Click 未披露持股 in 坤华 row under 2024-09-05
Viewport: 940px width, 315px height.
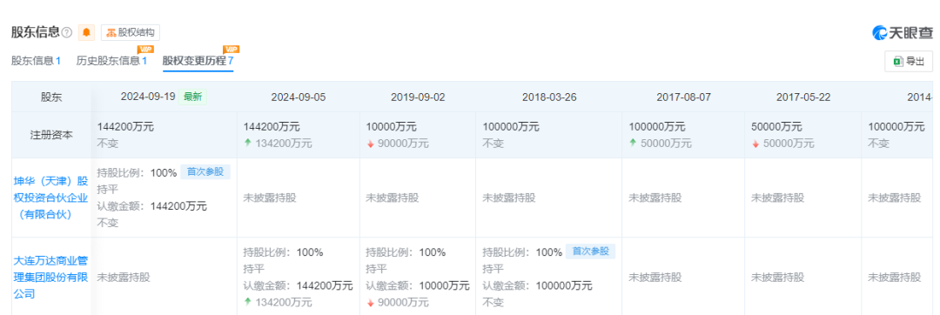pos(270,198)
